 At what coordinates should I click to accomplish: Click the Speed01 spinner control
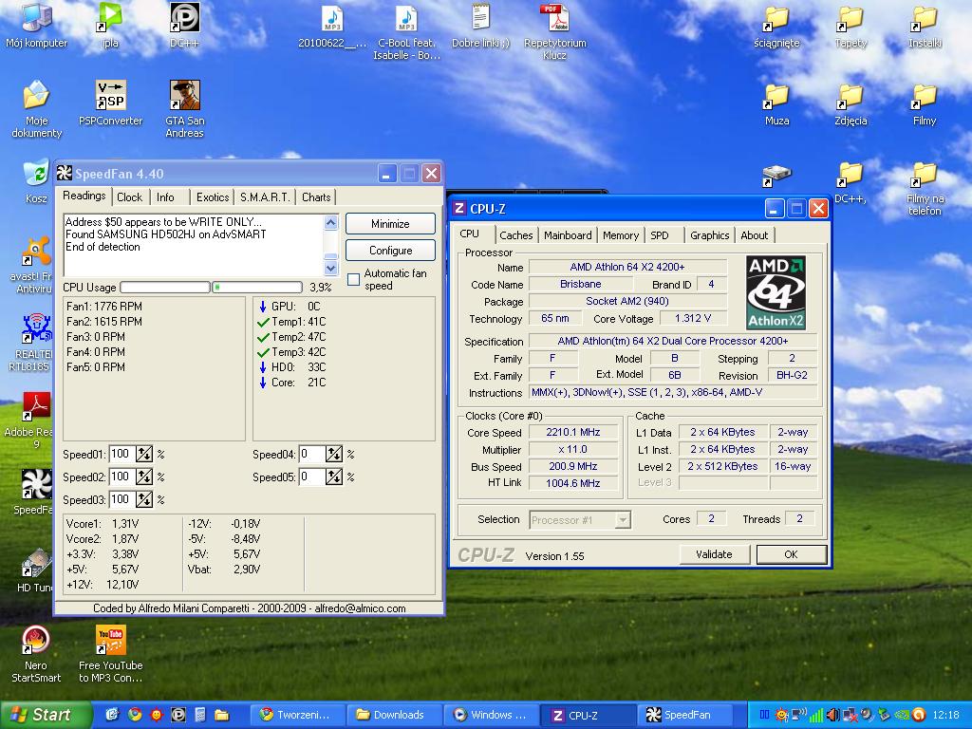point(144,455)
